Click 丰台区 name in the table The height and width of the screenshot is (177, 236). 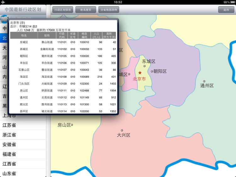(x=24, y=63)
